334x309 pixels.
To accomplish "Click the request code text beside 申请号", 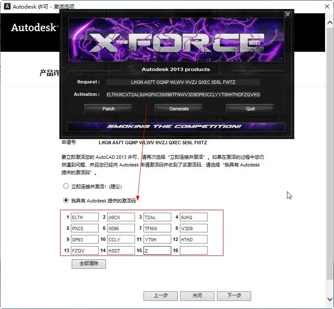I will point(153,143).
